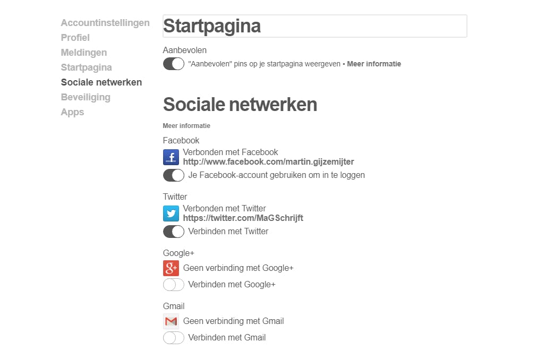
Task: Click the Gmail envelope icon
Action: (x=171, y=321)
